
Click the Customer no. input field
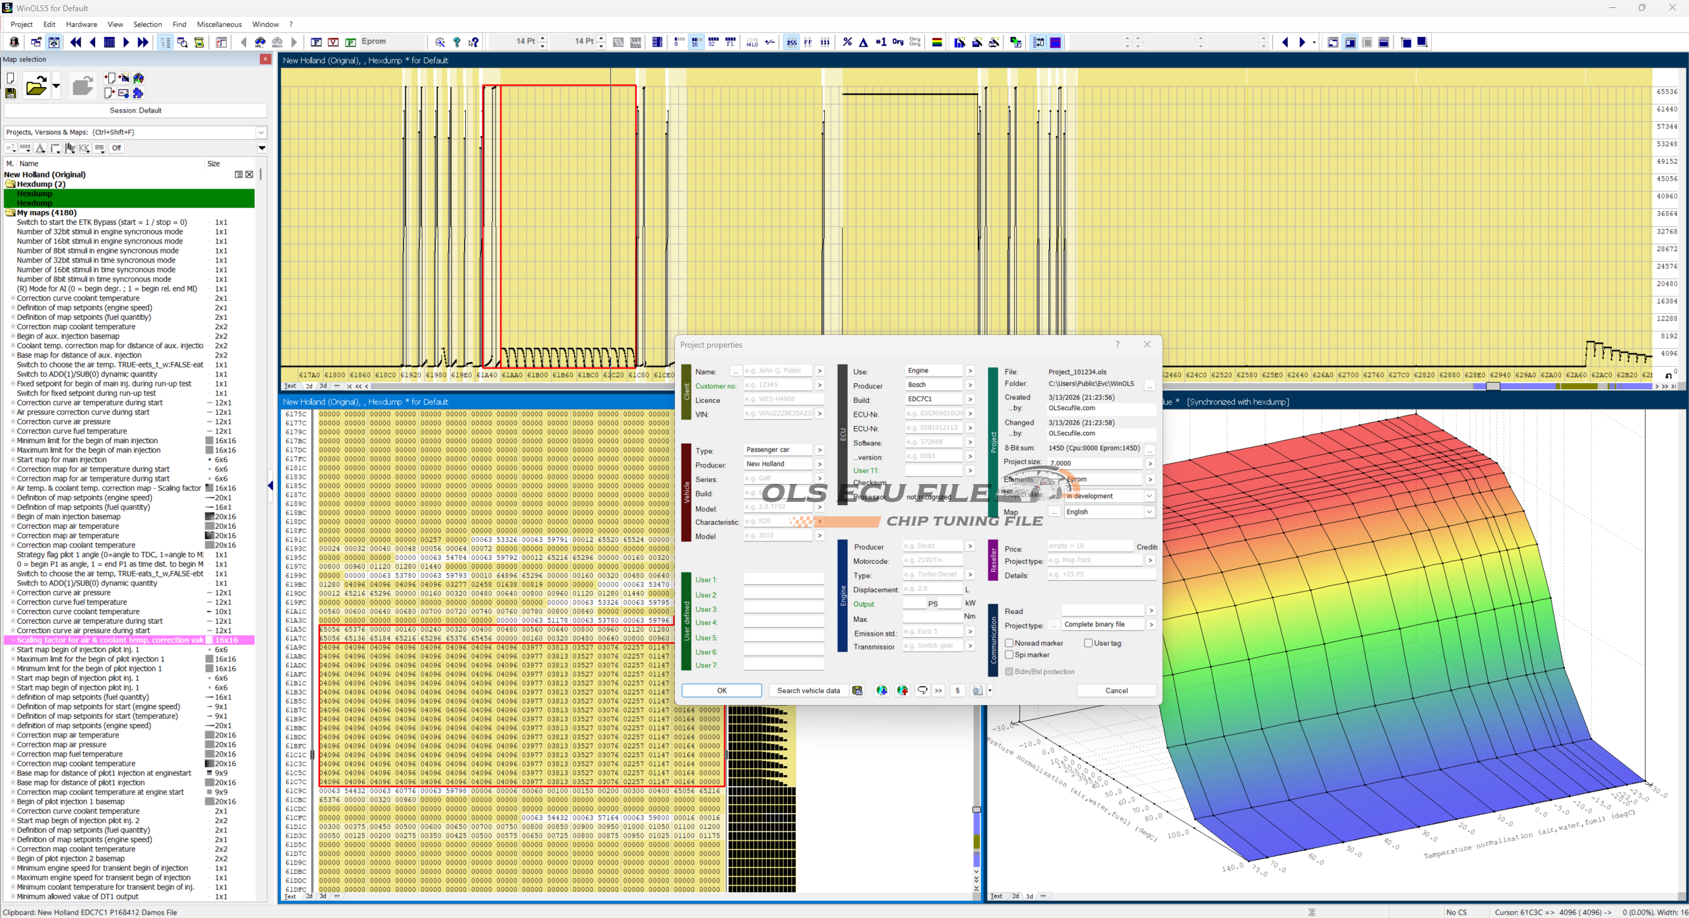[777, 385]
